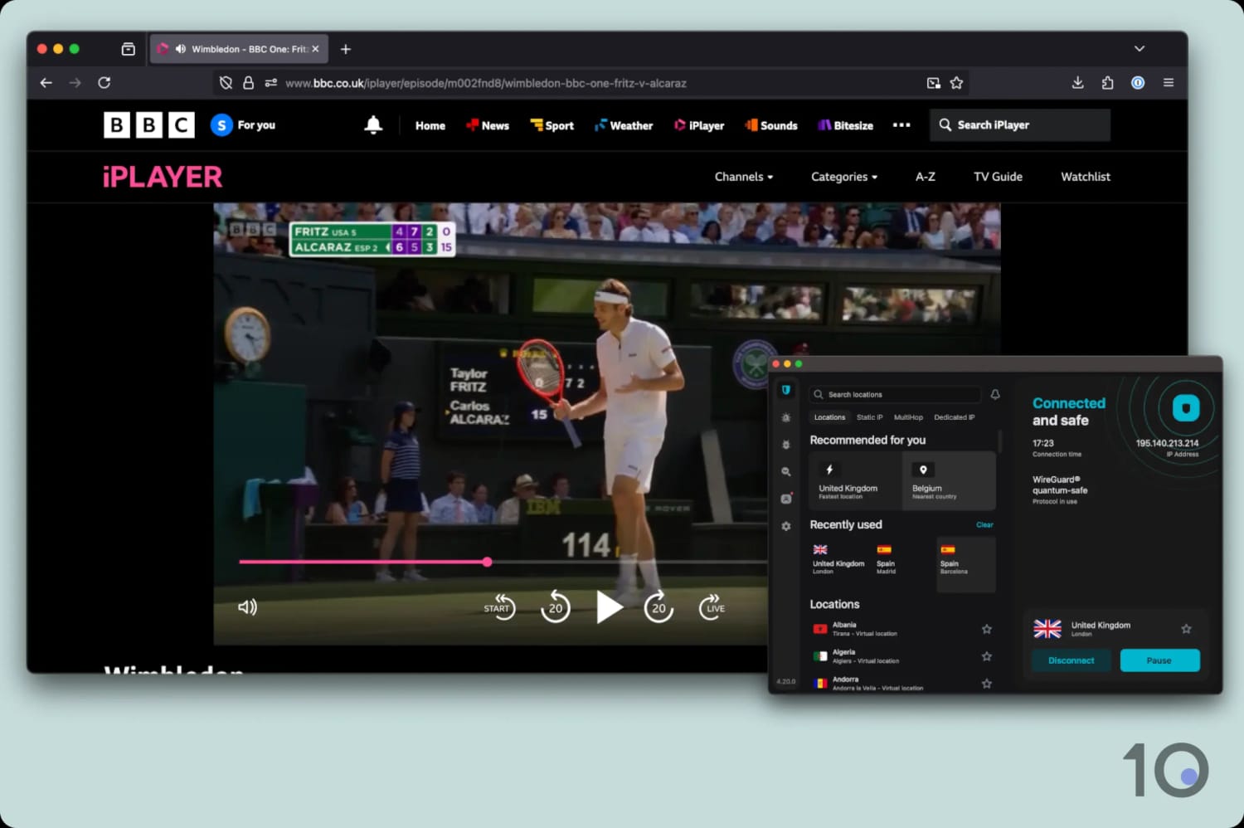Screen dimensions: 1244x828
Task: Star the connected United Kingdom location
Action: [x=1186, y=629]
